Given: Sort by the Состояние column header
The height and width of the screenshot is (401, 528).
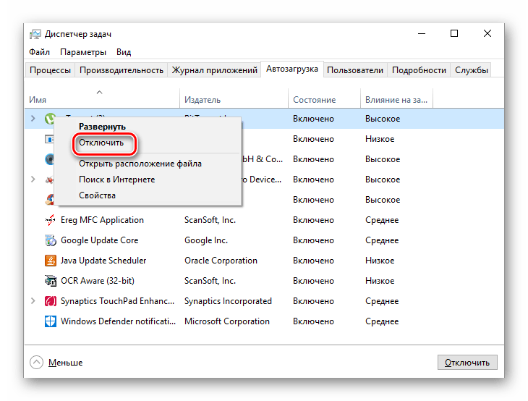Looking at the screenshot, I should [x=314, y=100].
